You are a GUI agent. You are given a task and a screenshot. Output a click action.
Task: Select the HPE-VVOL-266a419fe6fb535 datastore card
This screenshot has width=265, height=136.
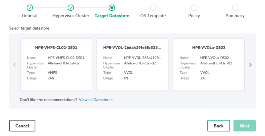point(132,65)
